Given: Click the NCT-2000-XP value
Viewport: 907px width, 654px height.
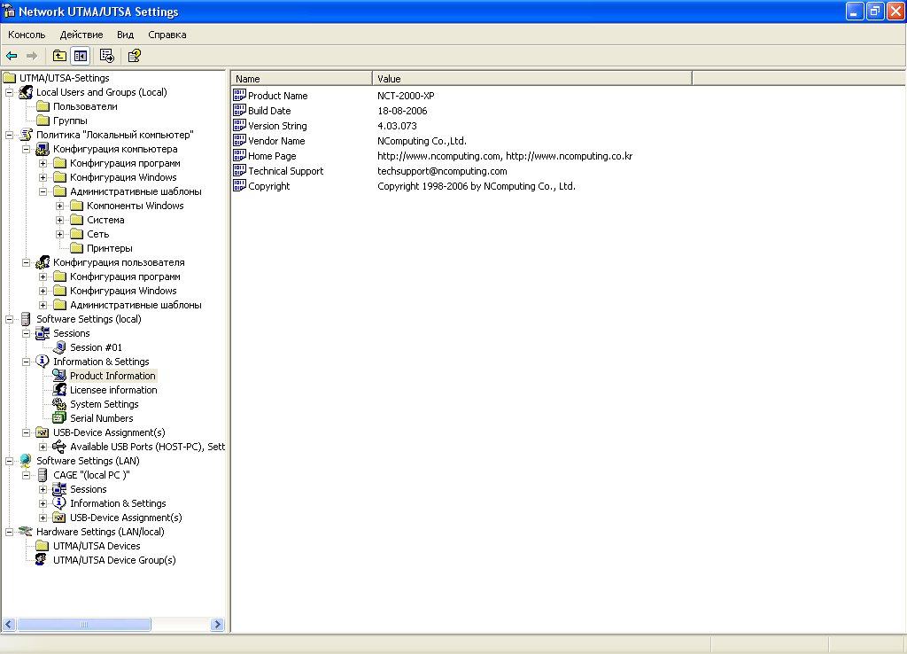Looking at the screenshot, I should click(406, 96).
